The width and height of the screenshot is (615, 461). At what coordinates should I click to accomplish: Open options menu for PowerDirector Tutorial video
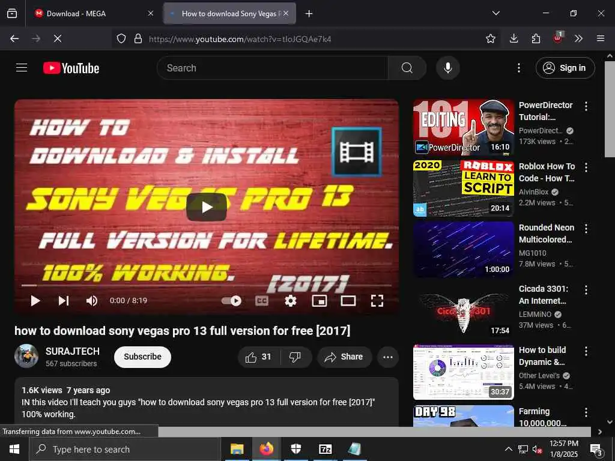586,106
